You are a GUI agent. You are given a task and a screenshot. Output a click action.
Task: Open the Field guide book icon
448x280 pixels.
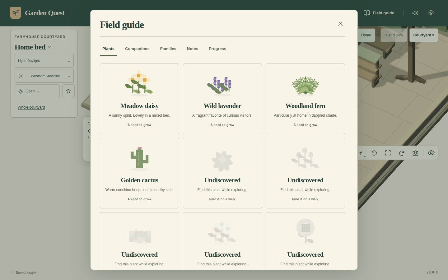tap(367, 13)
